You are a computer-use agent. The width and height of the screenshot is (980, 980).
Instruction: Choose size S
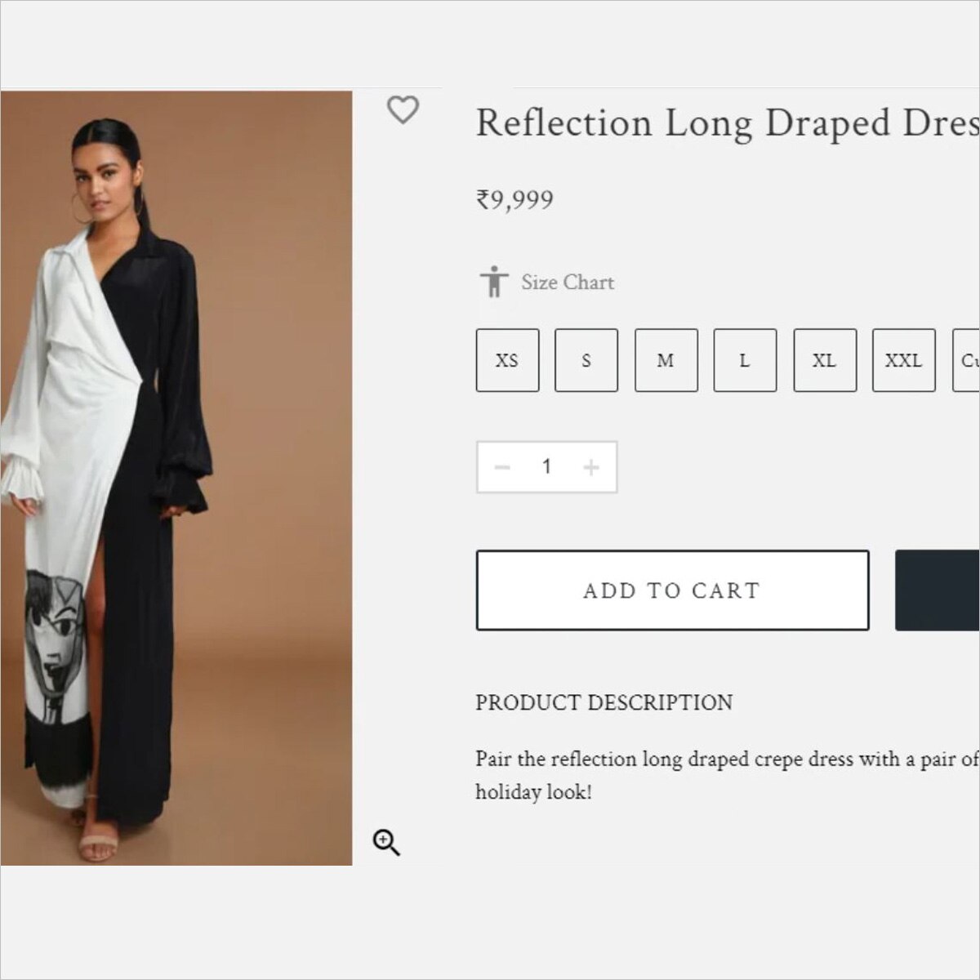tap(586, 360)
